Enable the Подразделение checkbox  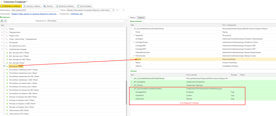coord(4,32)
